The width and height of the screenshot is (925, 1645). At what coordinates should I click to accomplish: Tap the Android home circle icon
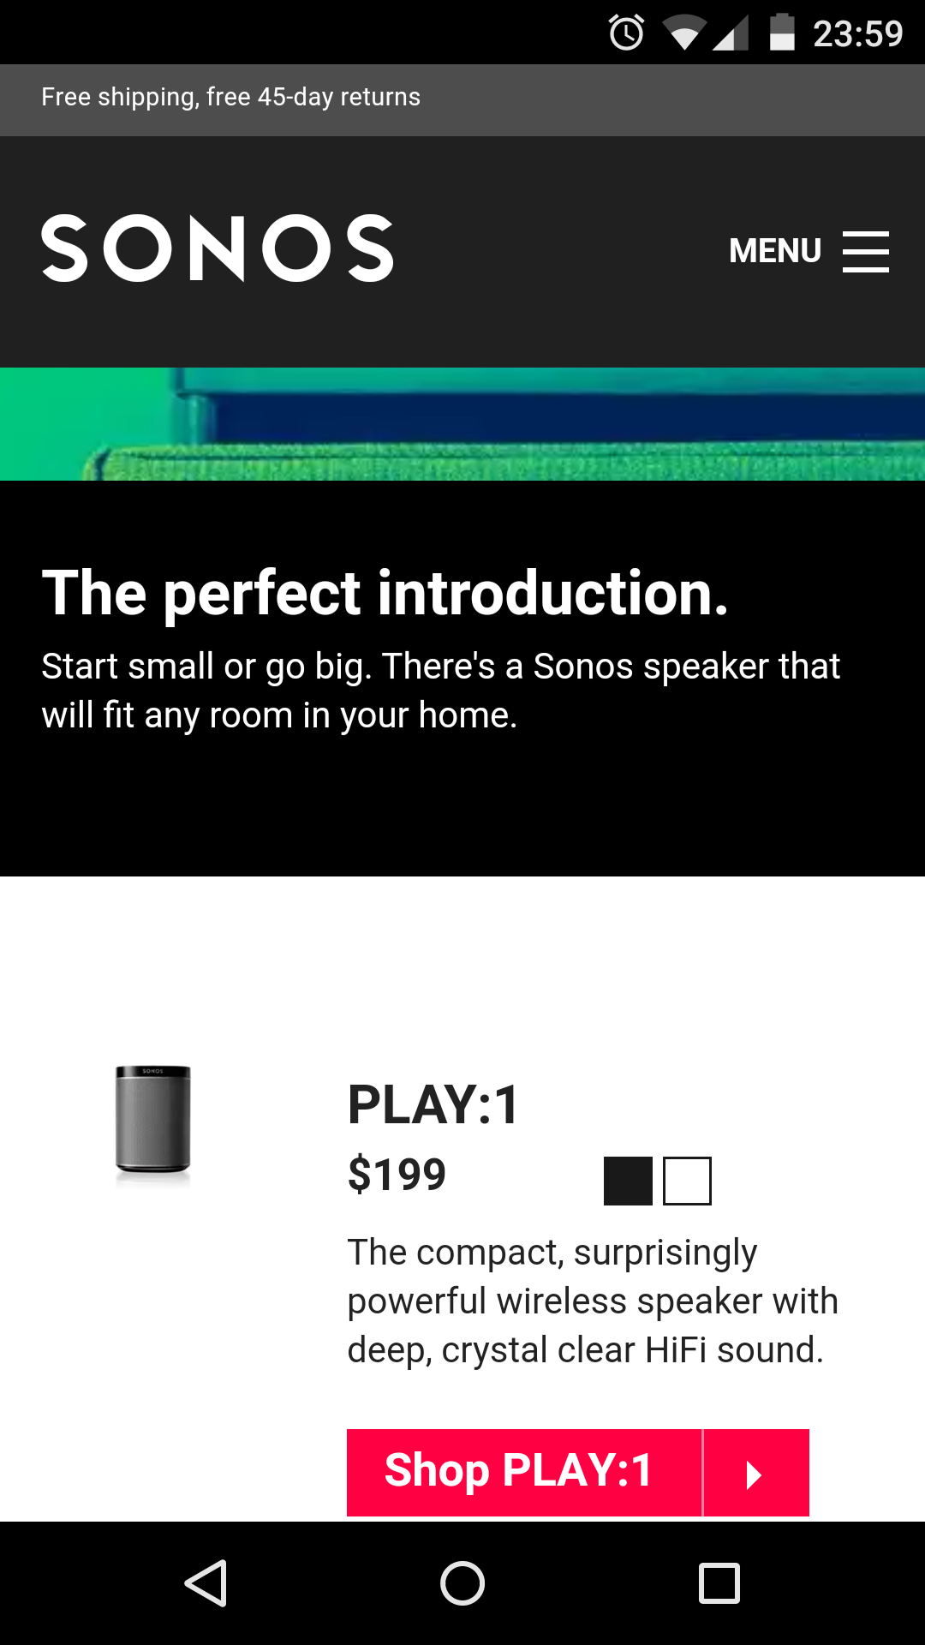(462, 1582)
